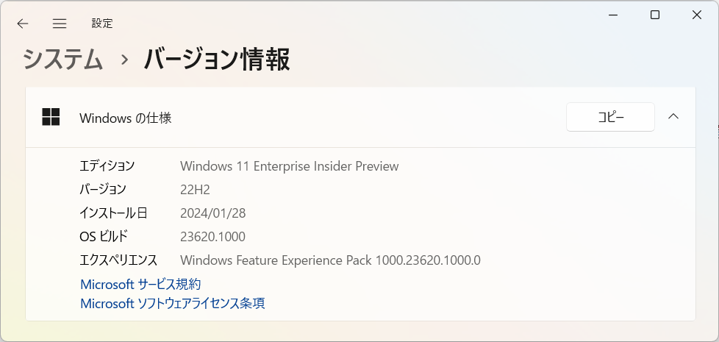Click the Windows logo icon

[51, 117]
